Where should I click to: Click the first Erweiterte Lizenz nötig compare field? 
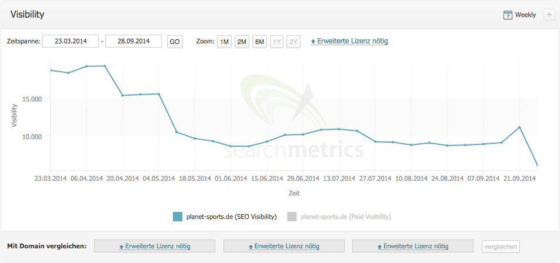[155, 246]
